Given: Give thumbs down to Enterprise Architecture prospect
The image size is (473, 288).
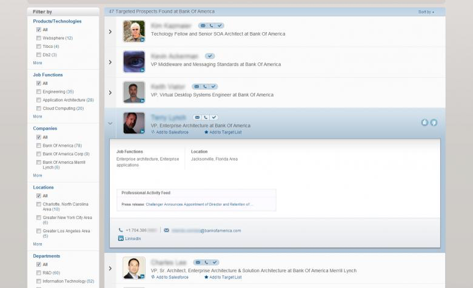Looking at the screenshot, I should coord(434,122).
